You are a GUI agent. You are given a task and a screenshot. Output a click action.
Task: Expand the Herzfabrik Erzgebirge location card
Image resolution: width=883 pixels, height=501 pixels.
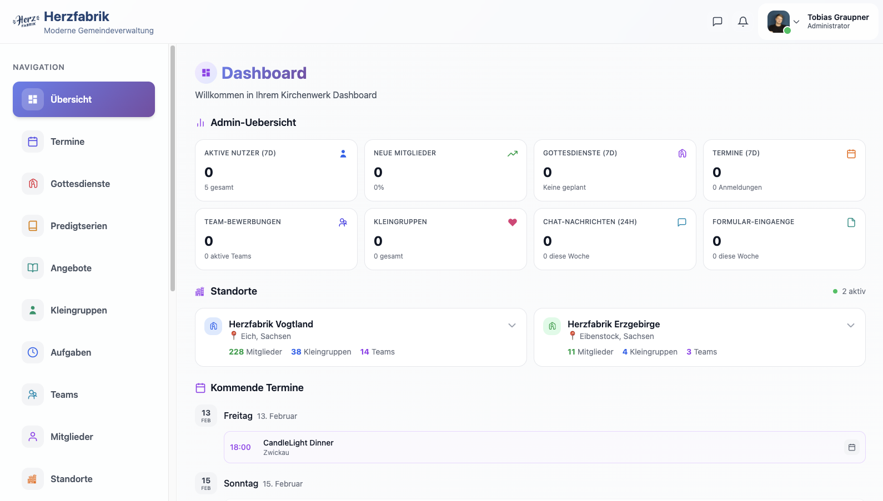(x=851, y=325)
